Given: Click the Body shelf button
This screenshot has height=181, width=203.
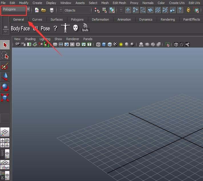Looking at the screenshot, I should [15, 28].
